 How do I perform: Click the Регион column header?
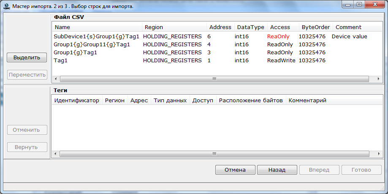[x=115, y=100]
